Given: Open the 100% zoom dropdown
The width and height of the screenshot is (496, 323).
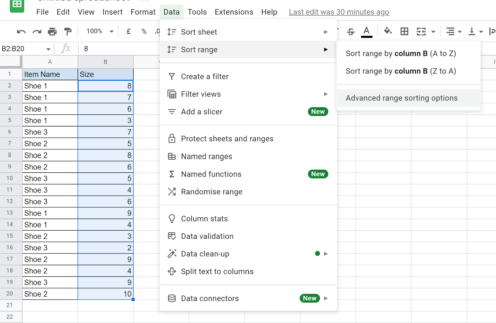Looking at the screenshot, I should pyautogui.click(x=98, y=31).
